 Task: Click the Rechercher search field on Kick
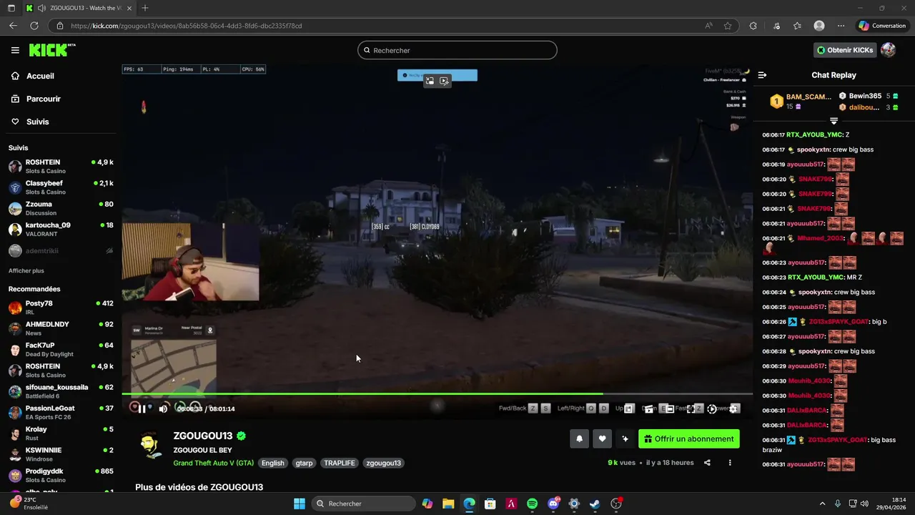point(457,50)
